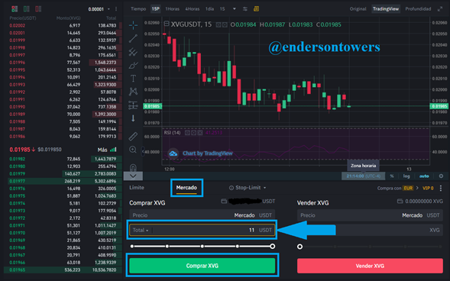The image size is (450, 281).
Task: Click the sell amount percentage slider handle
Action: point(300,247)
